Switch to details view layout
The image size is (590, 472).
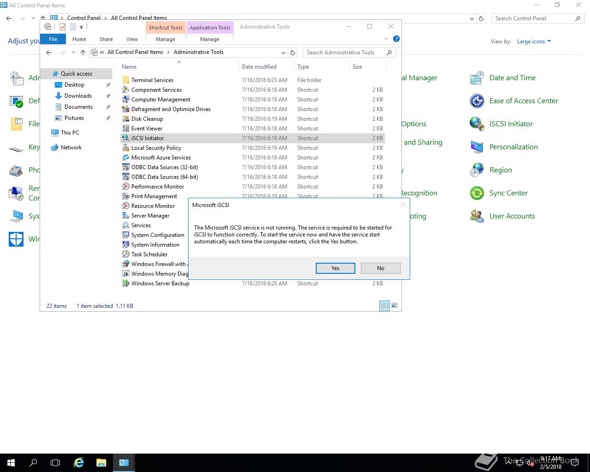point(384,306)
